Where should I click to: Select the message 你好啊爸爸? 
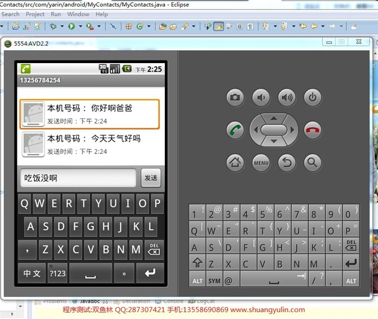[90, 114]
